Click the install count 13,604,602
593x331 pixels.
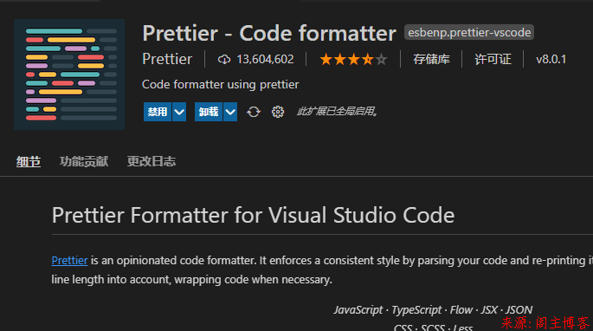pos(265,60)
